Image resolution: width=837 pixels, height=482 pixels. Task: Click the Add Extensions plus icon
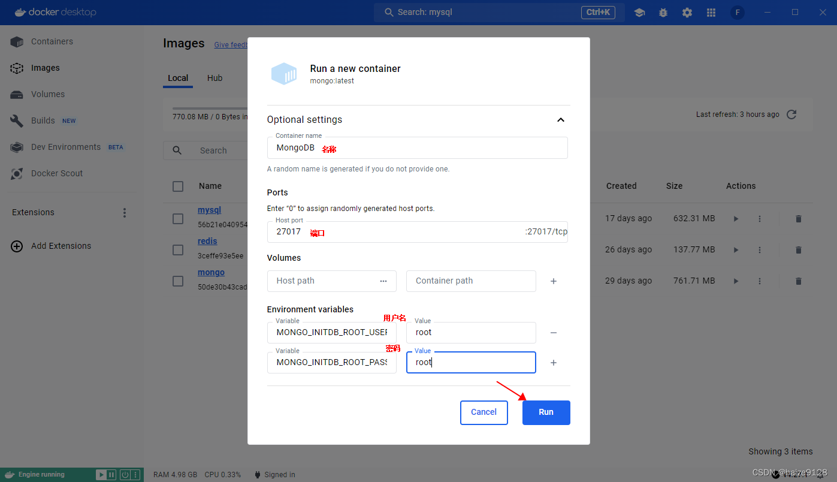pyautogui.click(x=17, y=246)
